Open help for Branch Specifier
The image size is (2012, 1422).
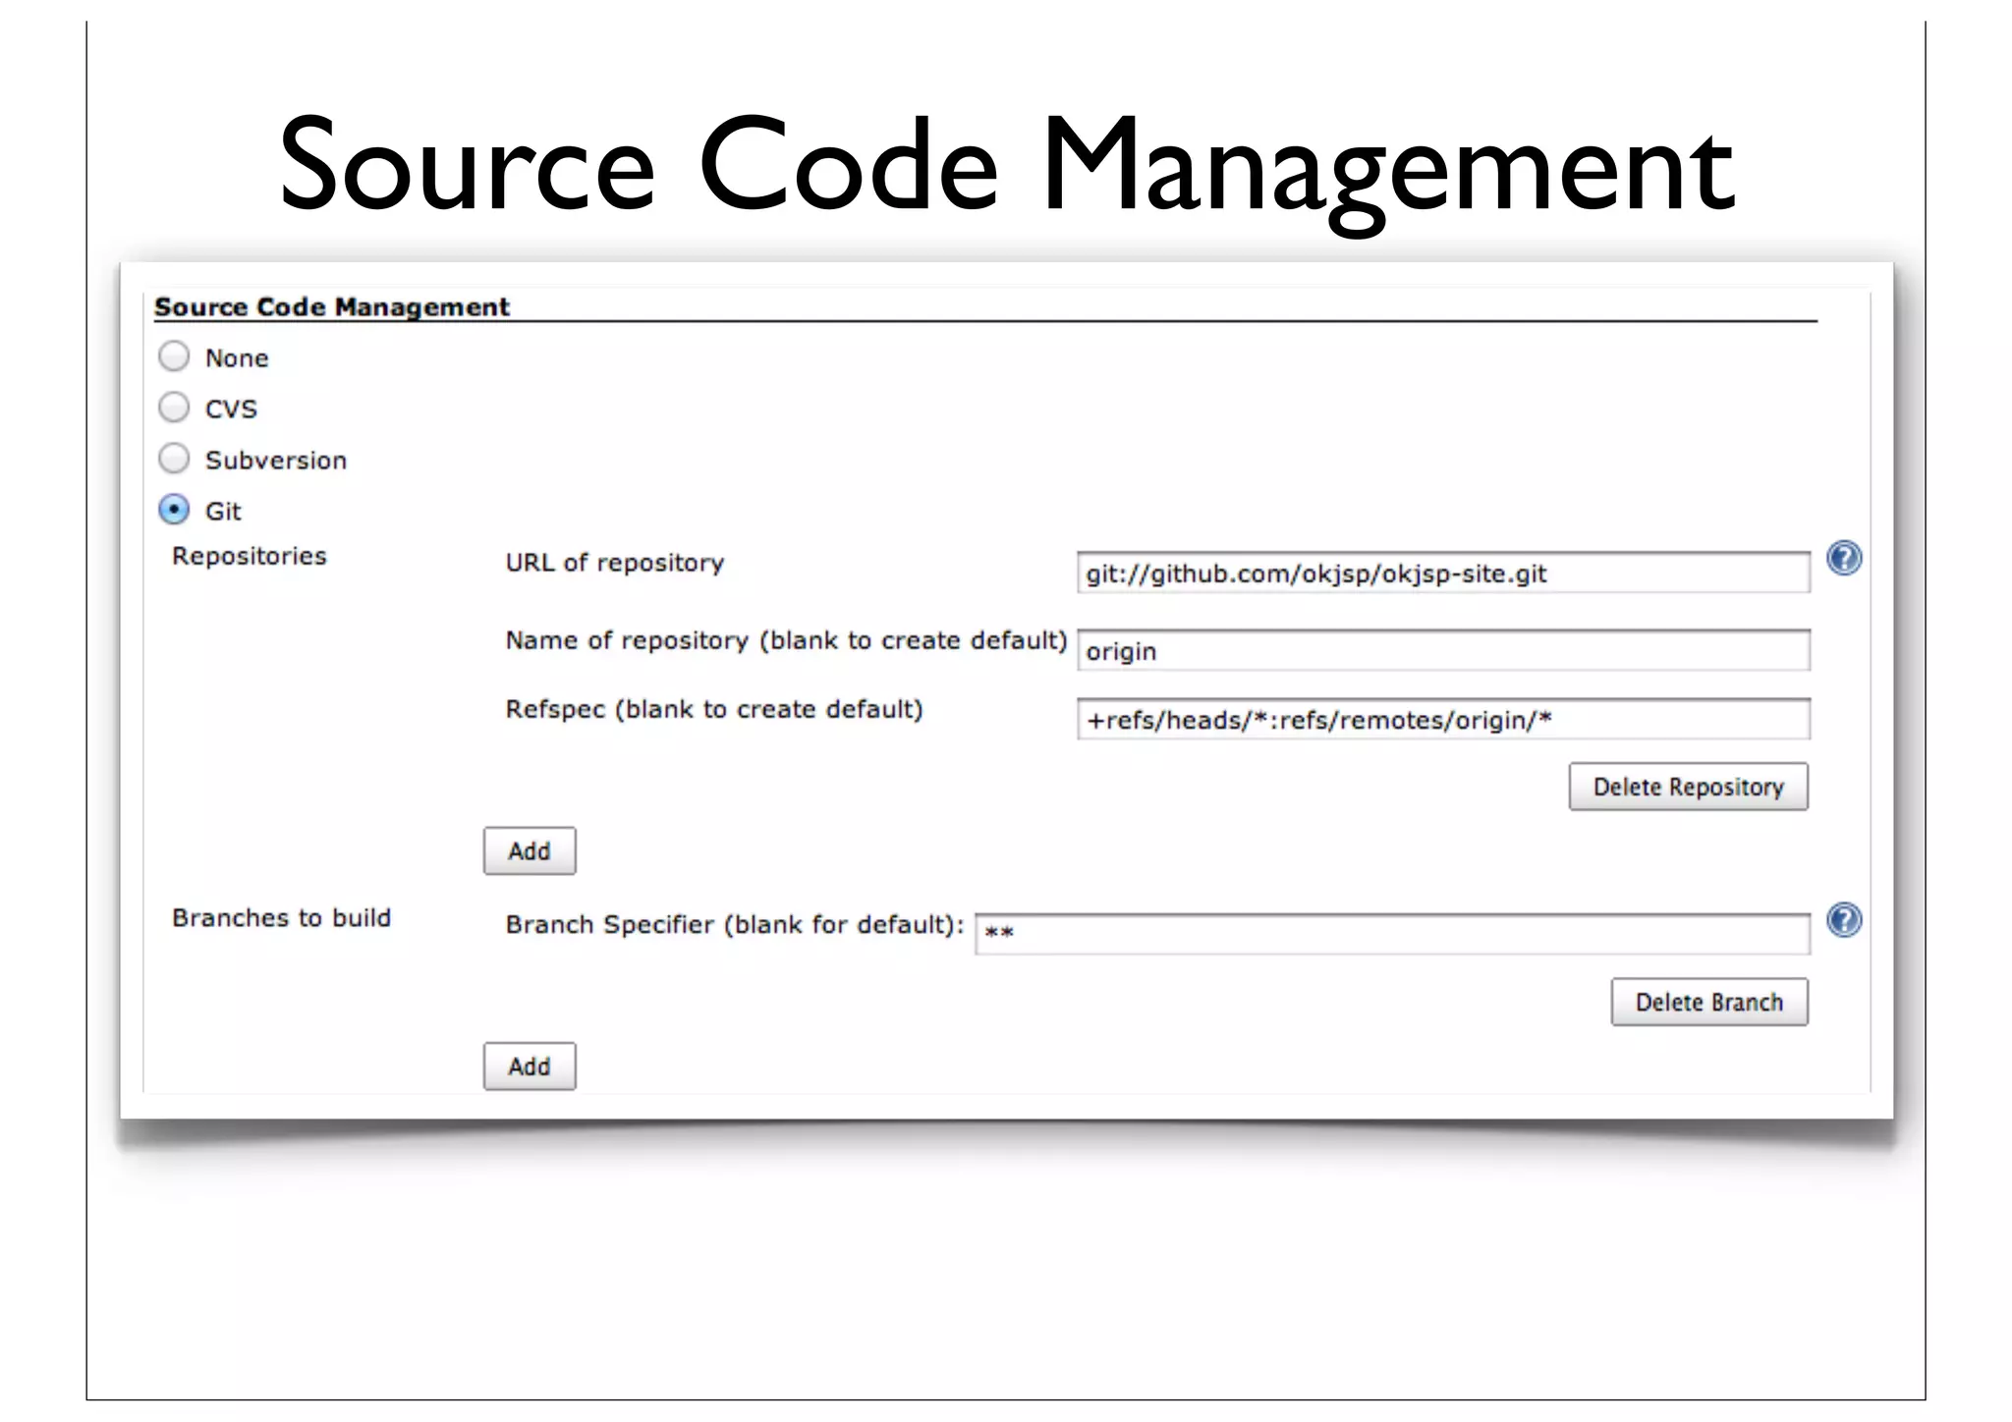(x=1844, y=920)
